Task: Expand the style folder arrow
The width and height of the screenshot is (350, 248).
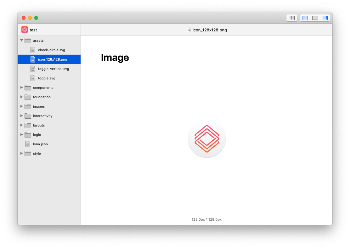Action: 22,154
